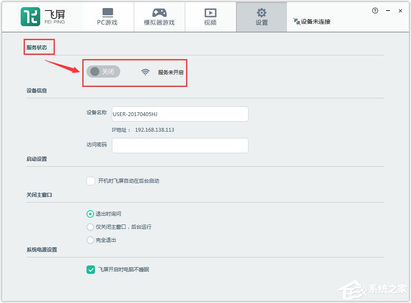Click the 服务状态 section heading
411x303 pixels.
click(x=37, y=47)
